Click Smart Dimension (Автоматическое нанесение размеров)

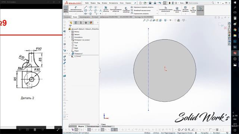(76, 9)
